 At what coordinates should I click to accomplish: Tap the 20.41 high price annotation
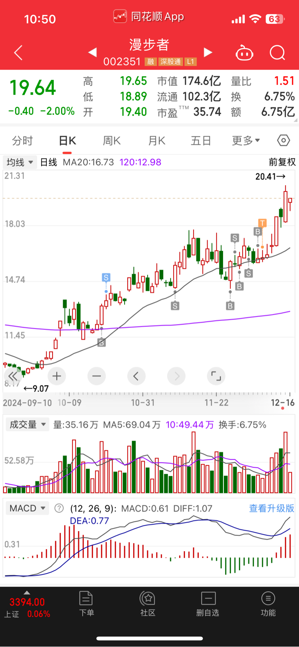pyautogui.click(x=271, y=177)
